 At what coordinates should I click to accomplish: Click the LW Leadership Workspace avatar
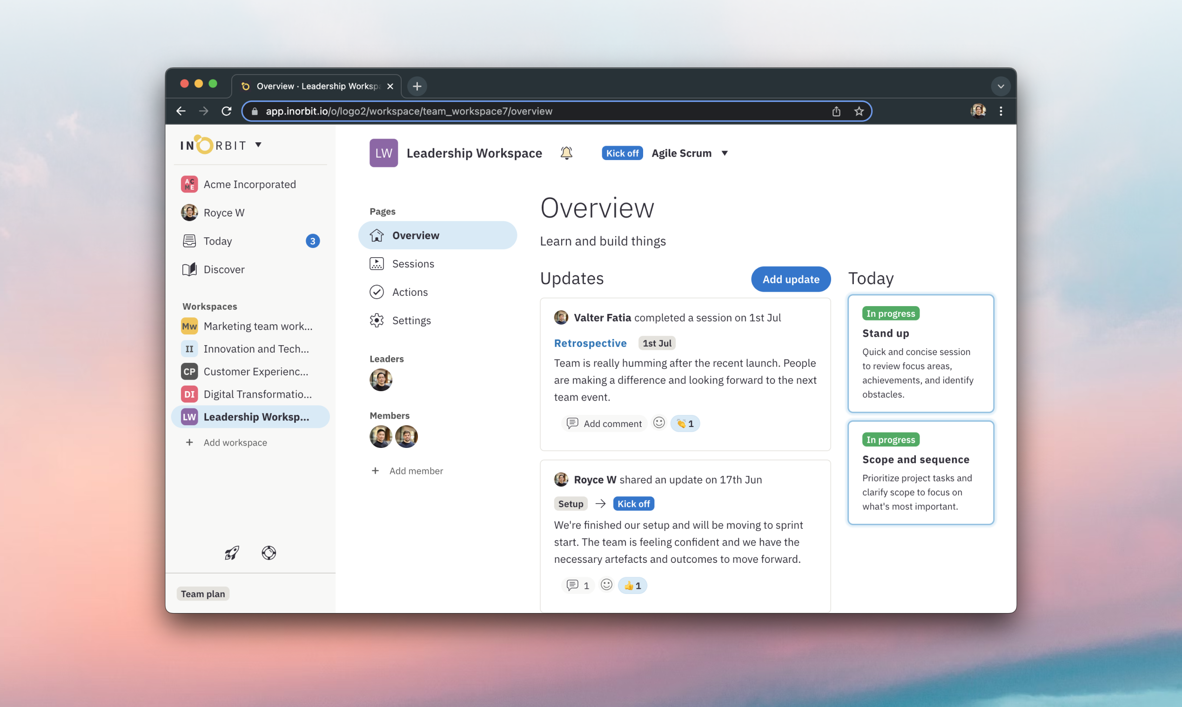383,153
